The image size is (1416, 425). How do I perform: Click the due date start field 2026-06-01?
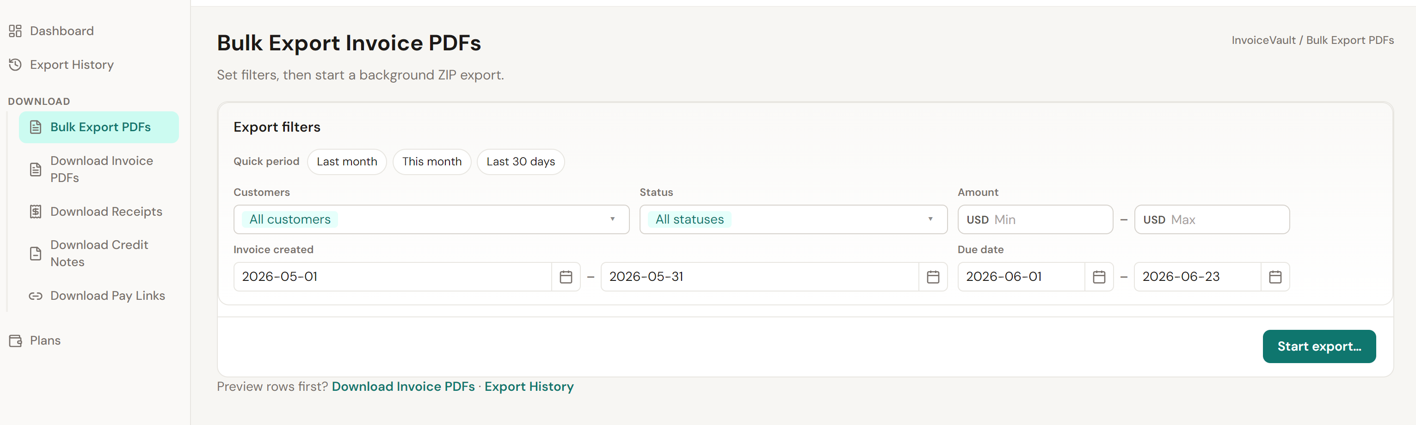pyautogui.click(x=1022, y=277)
